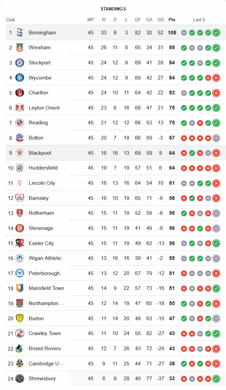The width and height of the screenshot is (226, 390).
Task: Open the Crawley Town team page
Action: (45, 333)
